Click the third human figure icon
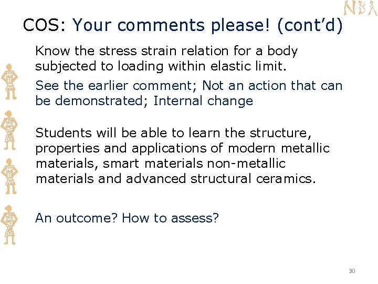The image size is (378, 284). (x=9, y=176)
